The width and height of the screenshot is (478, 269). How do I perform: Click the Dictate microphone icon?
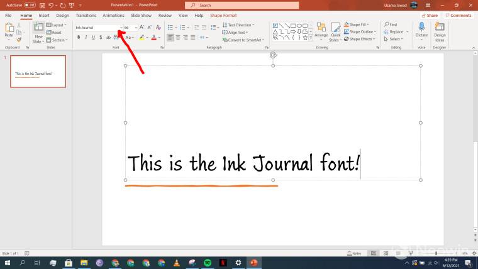421,27
